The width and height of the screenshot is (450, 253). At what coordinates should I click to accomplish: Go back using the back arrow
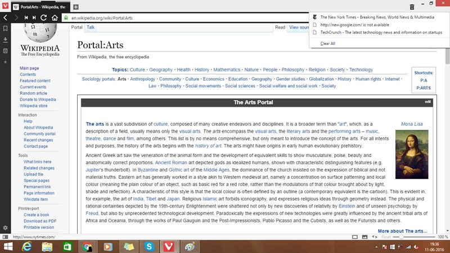[6, 18]
